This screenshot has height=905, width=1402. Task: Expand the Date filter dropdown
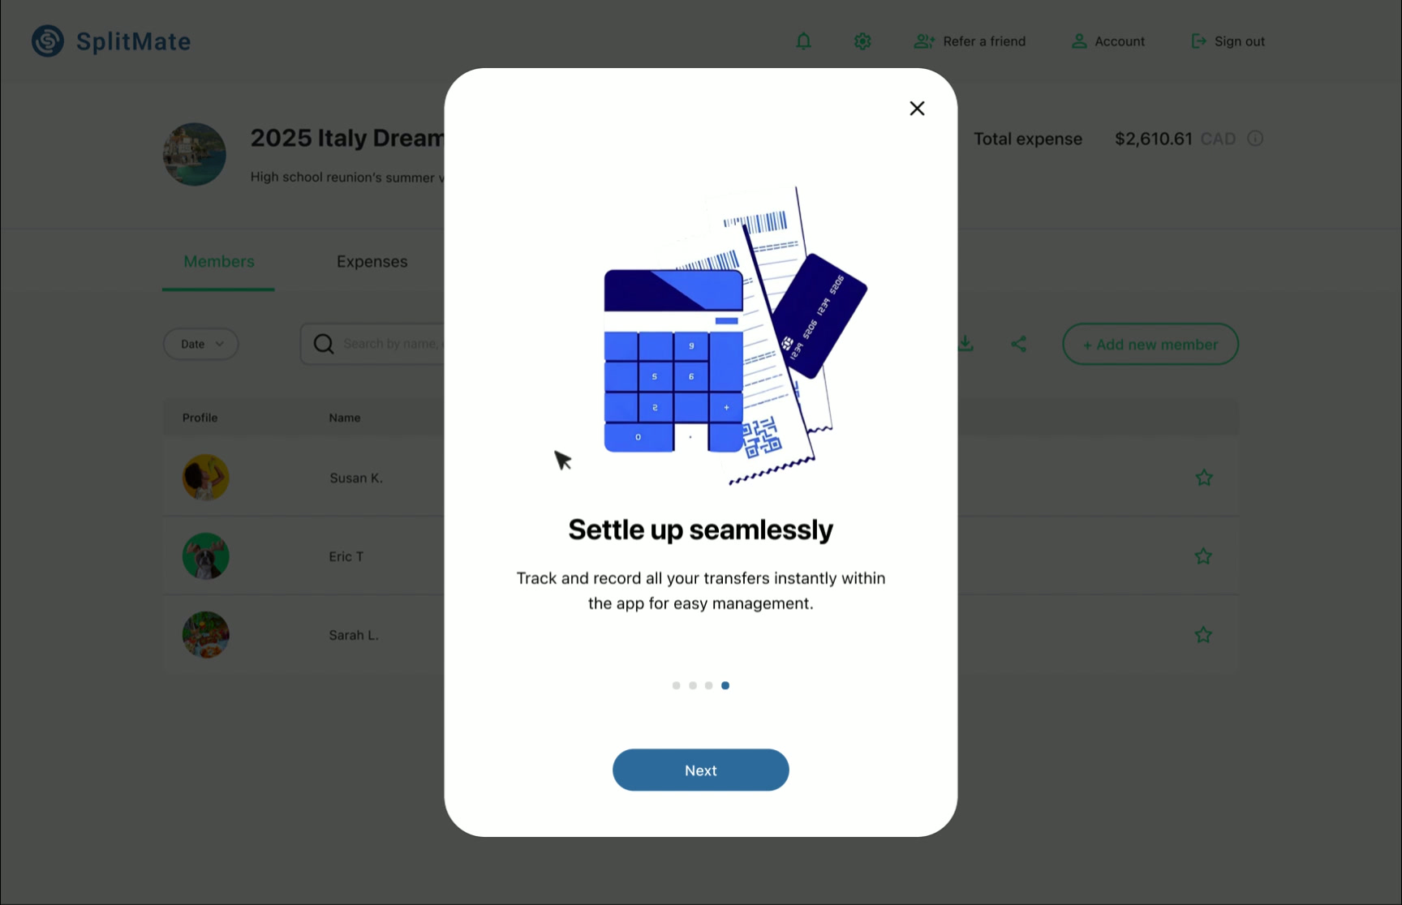[201, 344]
